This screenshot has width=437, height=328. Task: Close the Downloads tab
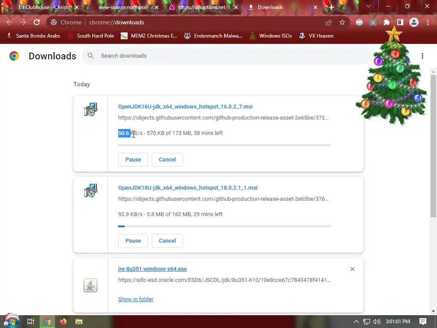(x=315, y=7)
